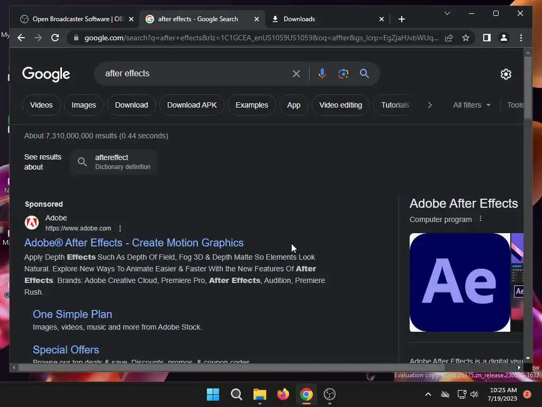This screenshot has width=542, height=407.
Task: Select the Download filter chip
Action: point(131,105)
